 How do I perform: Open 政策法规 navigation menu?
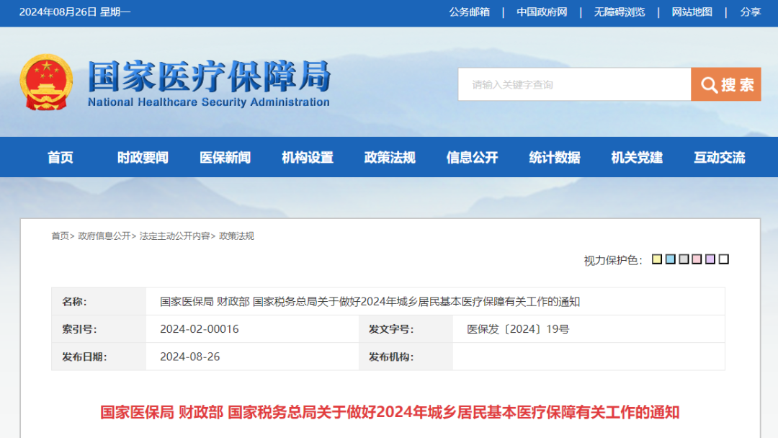coord(390,157)
